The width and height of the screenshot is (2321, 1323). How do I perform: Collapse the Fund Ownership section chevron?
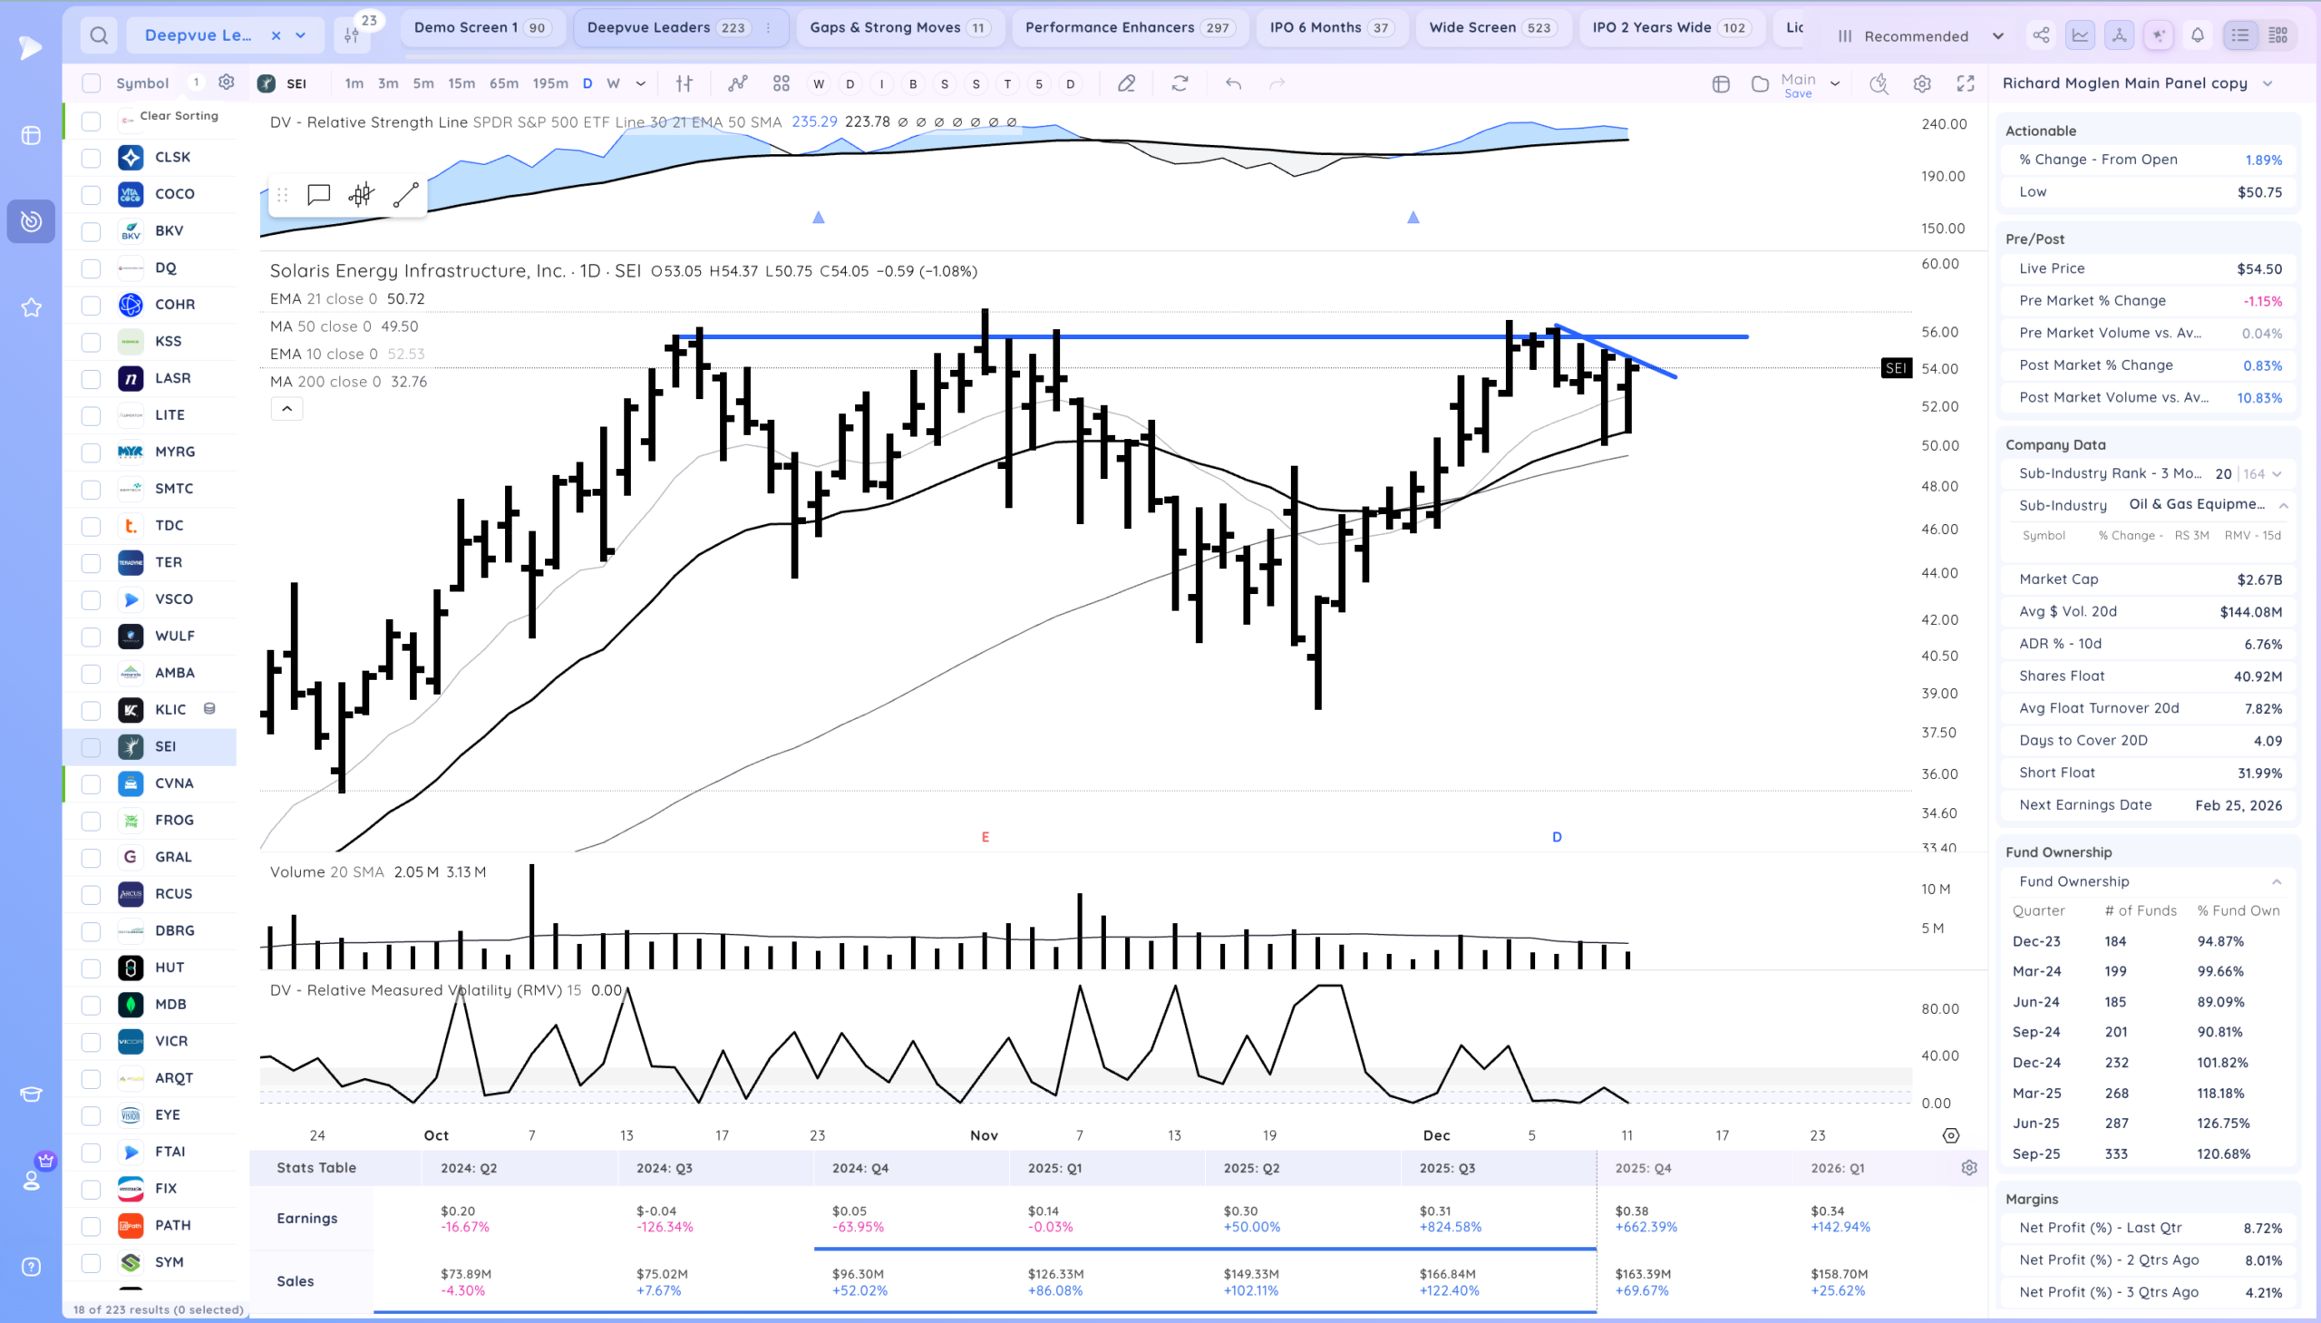click(2276, 881)
